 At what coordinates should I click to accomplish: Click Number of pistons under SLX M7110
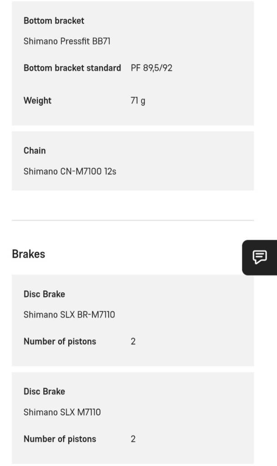pyautogui.click(x=60, y=439)
